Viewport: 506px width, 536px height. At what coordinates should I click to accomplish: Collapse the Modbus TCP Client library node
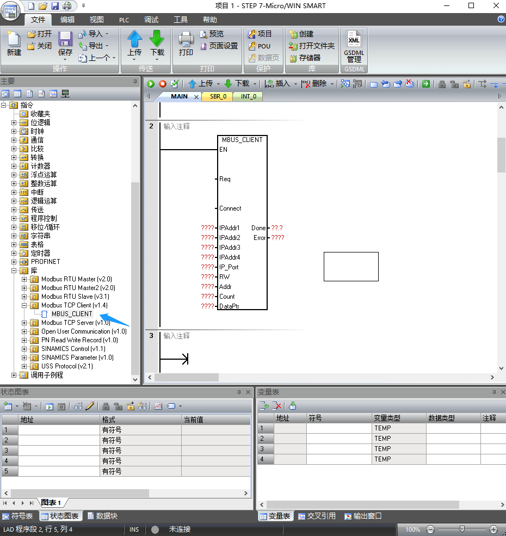click(x=24, y=305)
